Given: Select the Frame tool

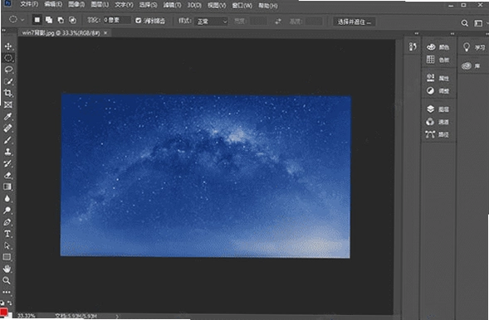Looking at the screenshot, I should (8, 104).
